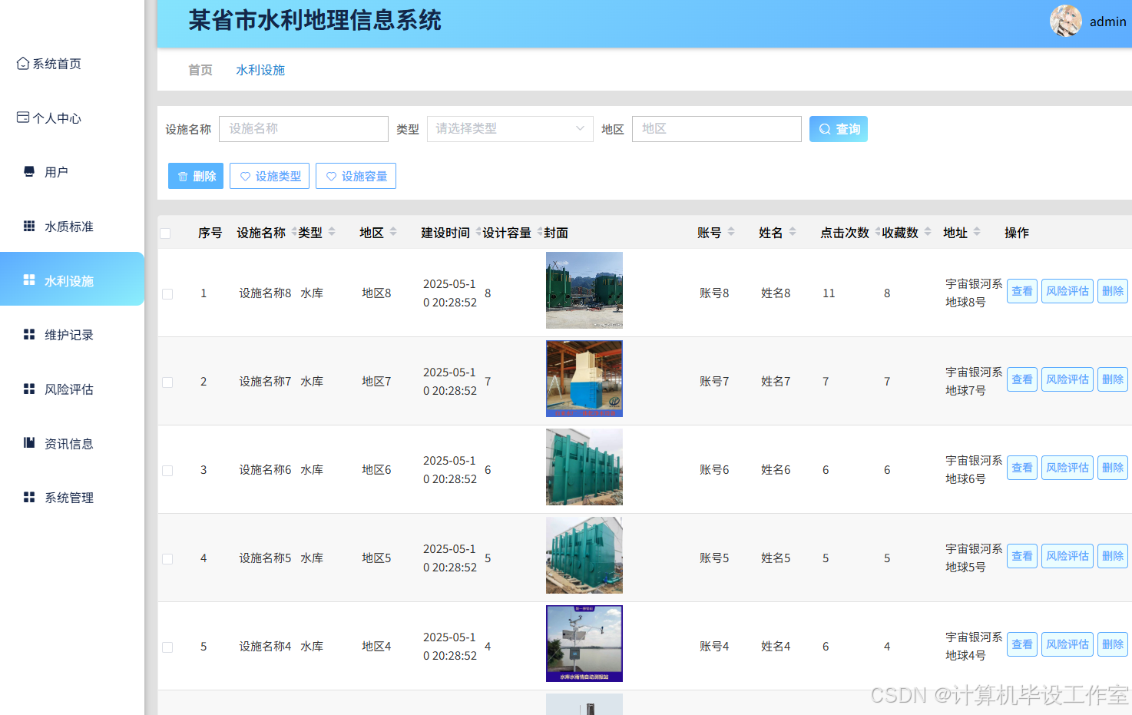Click the icon beside 维护记录
Viewport: 1132px width, 715px height.
(29, 334)
